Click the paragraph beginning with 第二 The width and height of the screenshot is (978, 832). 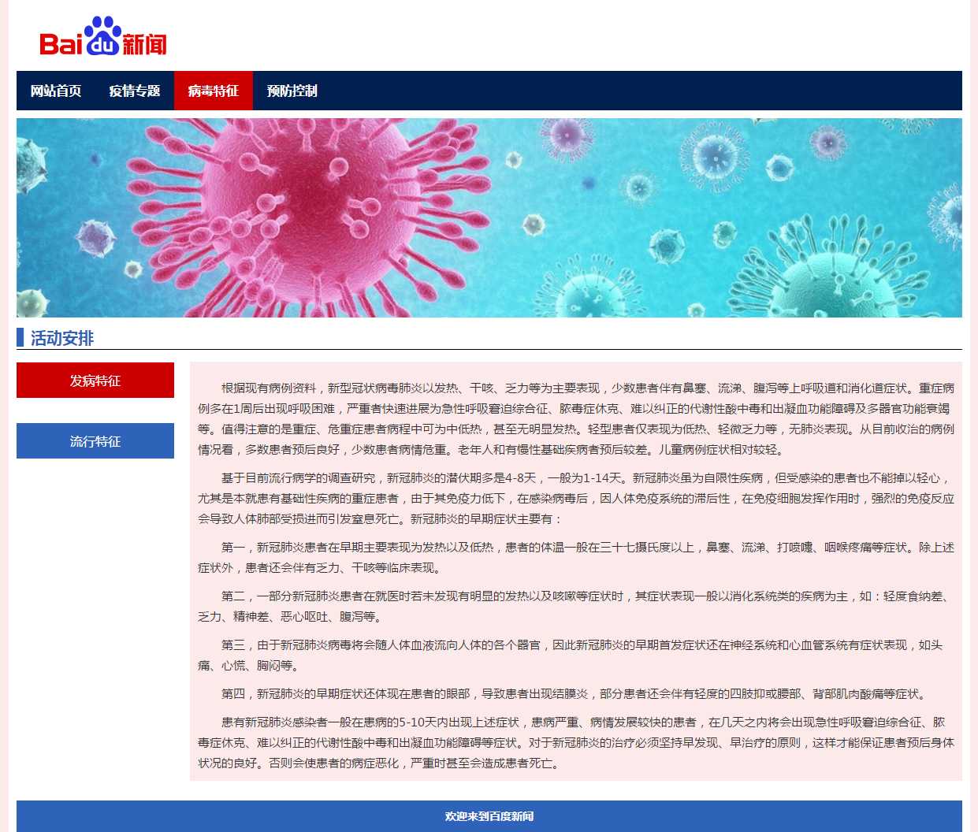pos(575,606)
